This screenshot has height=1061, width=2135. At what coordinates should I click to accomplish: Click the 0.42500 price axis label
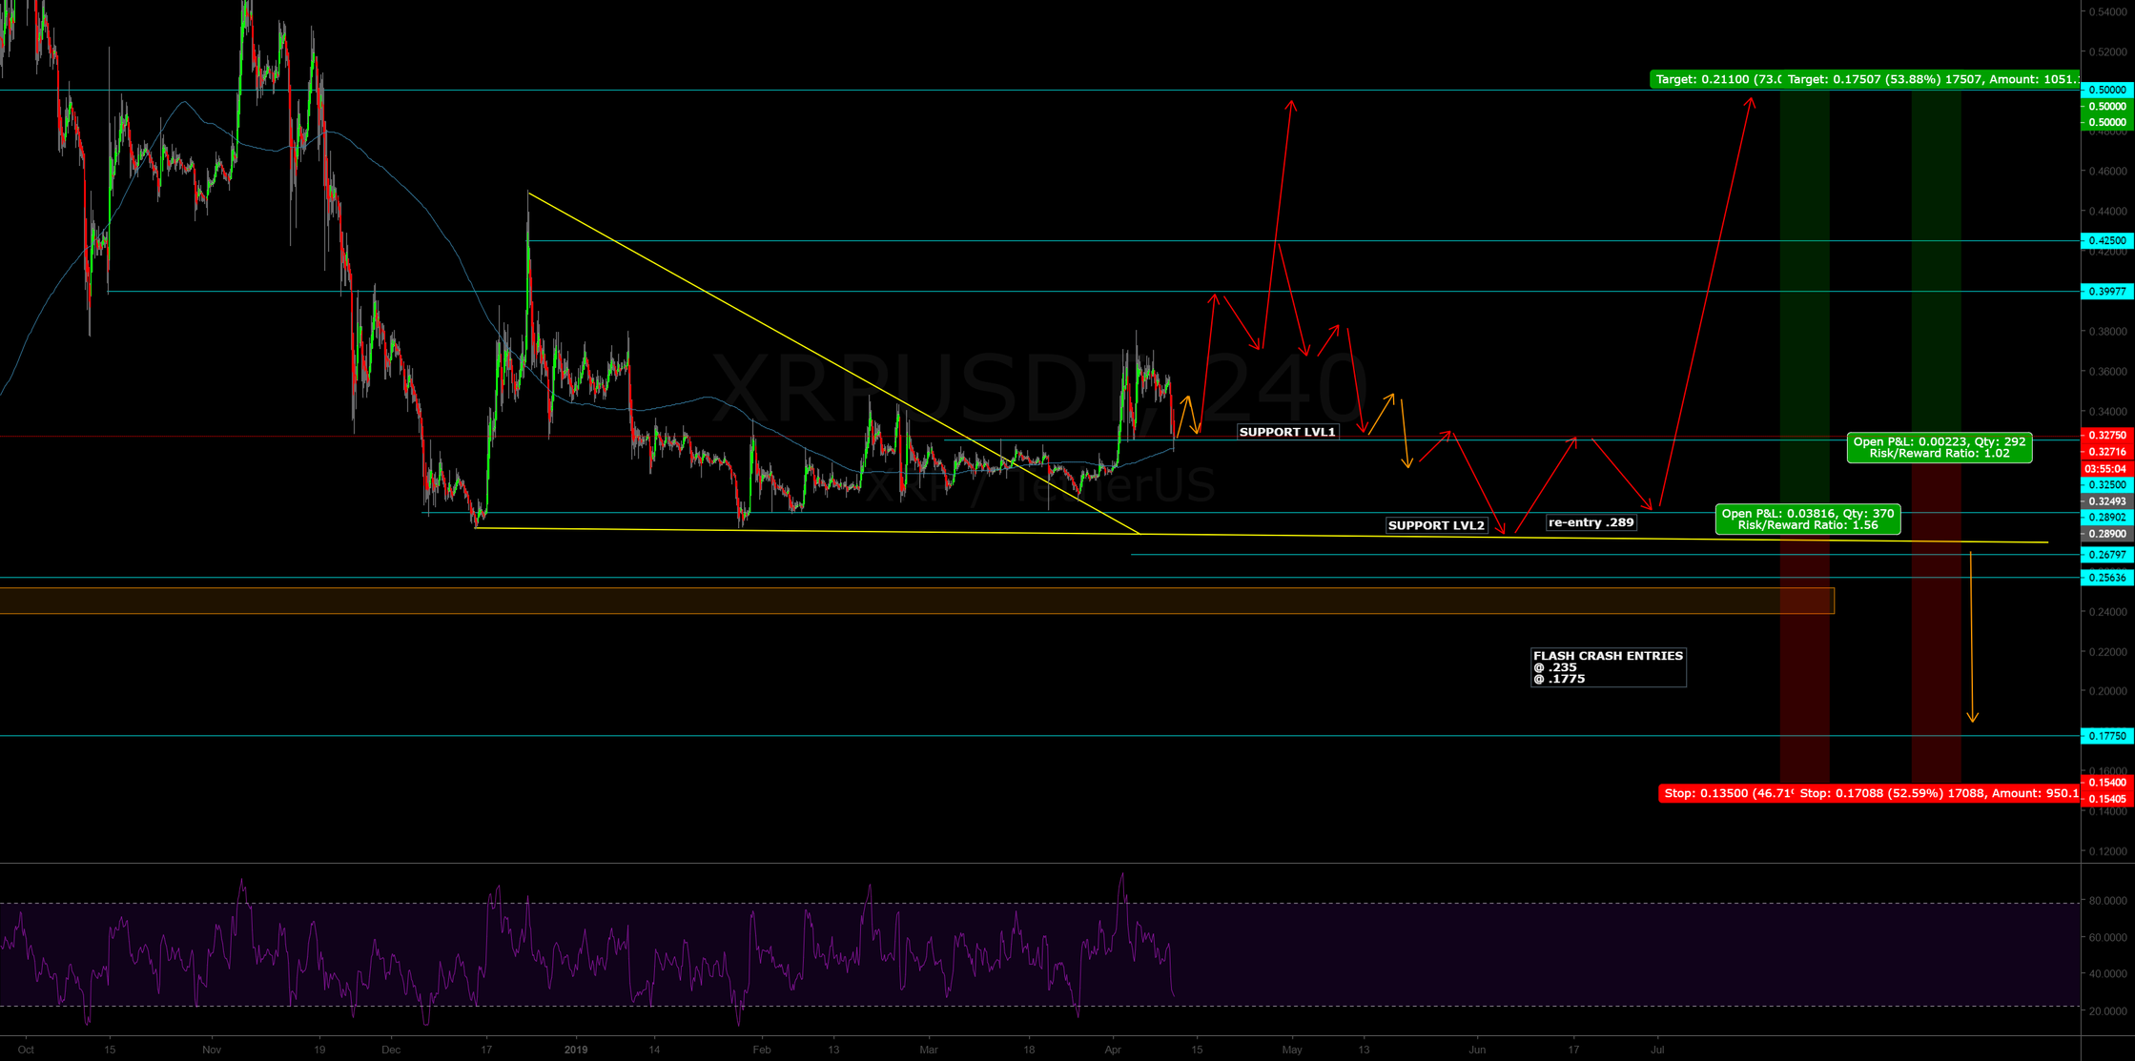click(x=2105, y=241)
